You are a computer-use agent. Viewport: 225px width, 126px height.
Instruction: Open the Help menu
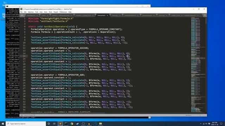pos(70,12)
